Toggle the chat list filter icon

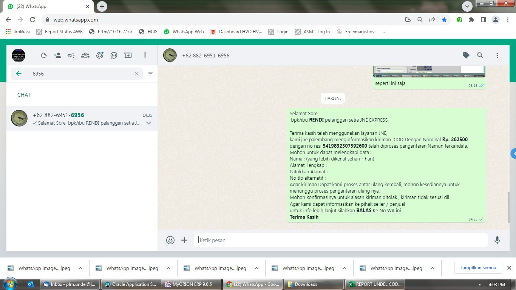tap(150, 74)
